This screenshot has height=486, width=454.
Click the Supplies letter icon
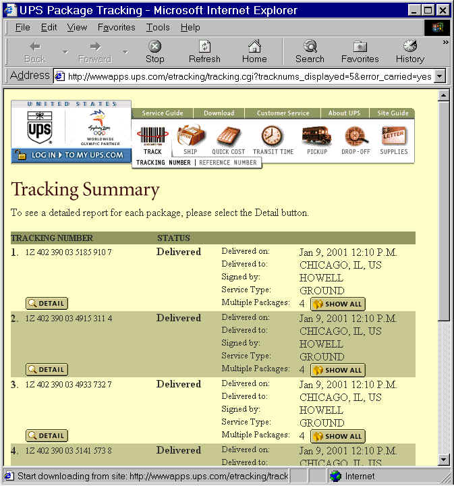tap(393, 136)
